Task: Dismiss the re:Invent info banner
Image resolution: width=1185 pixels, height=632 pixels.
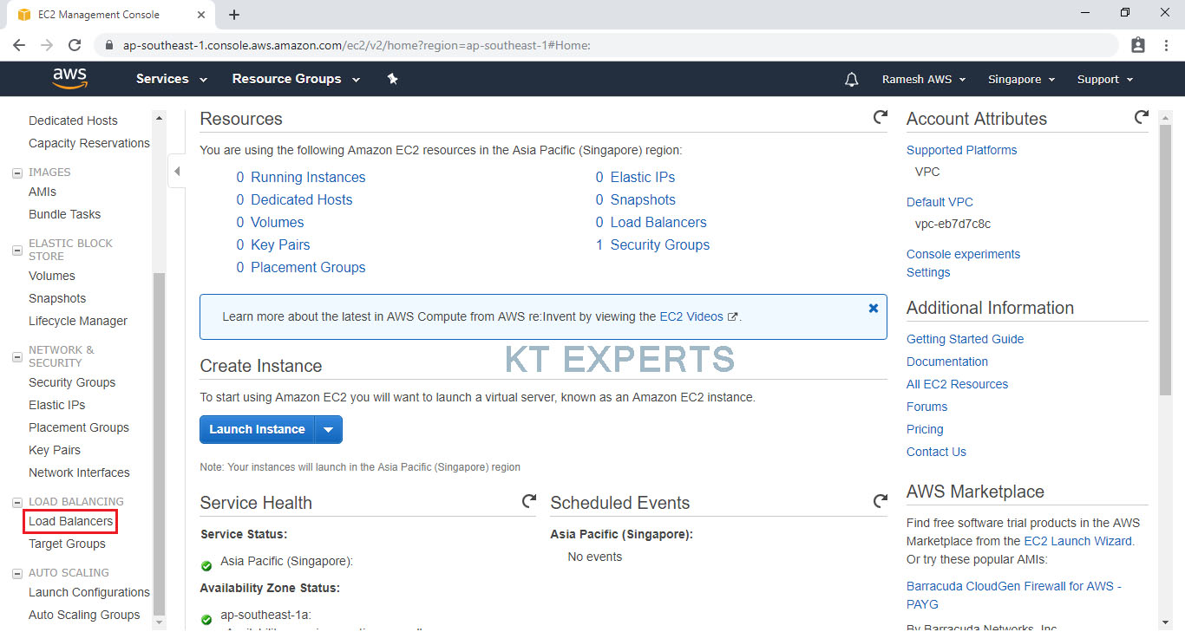Action: click(874, 308)
